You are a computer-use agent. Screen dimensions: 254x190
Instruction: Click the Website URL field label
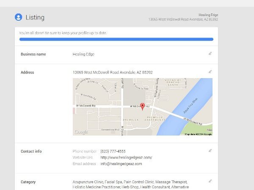coord(83,157)
